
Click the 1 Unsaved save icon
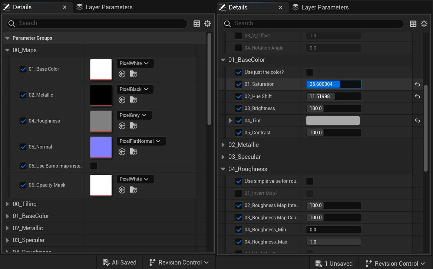point(319,264)
